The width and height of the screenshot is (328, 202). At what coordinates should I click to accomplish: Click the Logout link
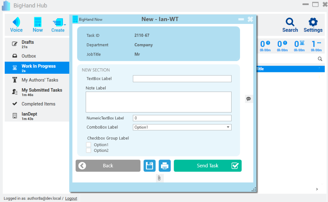pyautogui.click(x=71, y=198)
